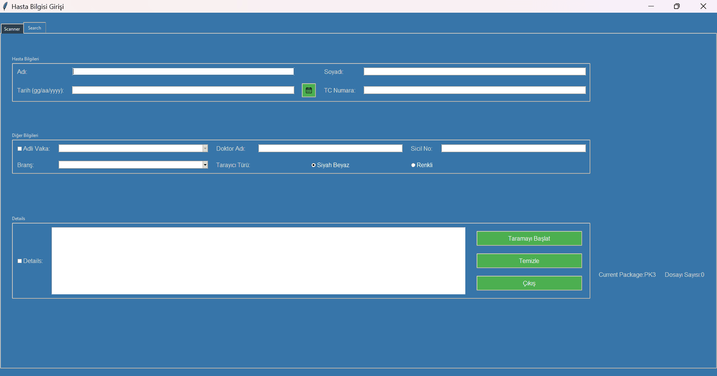
Task: Expand the Branş dropdown
Action: 205,164
